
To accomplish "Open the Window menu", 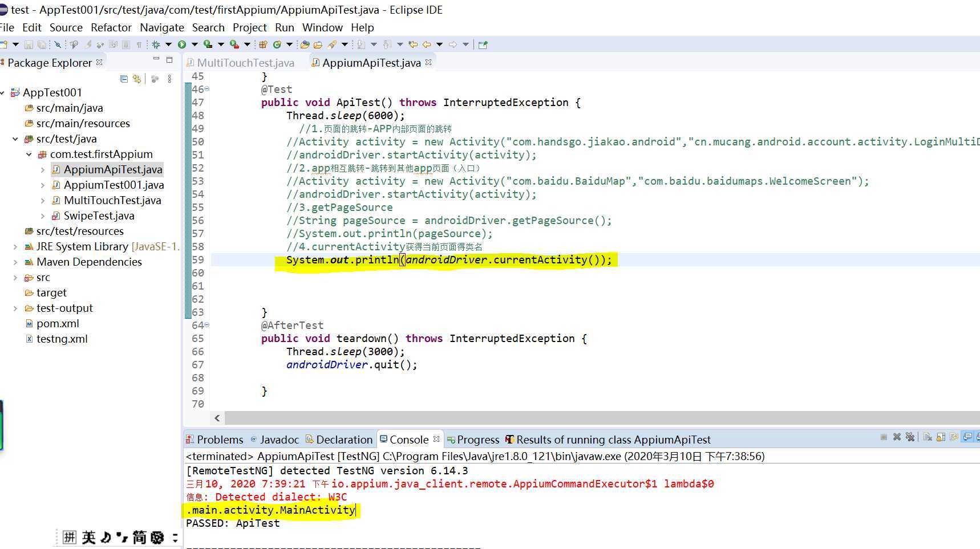I will [x=322, y=27].
